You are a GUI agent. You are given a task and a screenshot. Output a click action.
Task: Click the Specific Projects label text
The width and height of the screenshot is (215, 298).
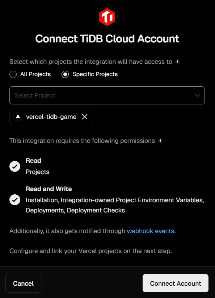[95, 74]
